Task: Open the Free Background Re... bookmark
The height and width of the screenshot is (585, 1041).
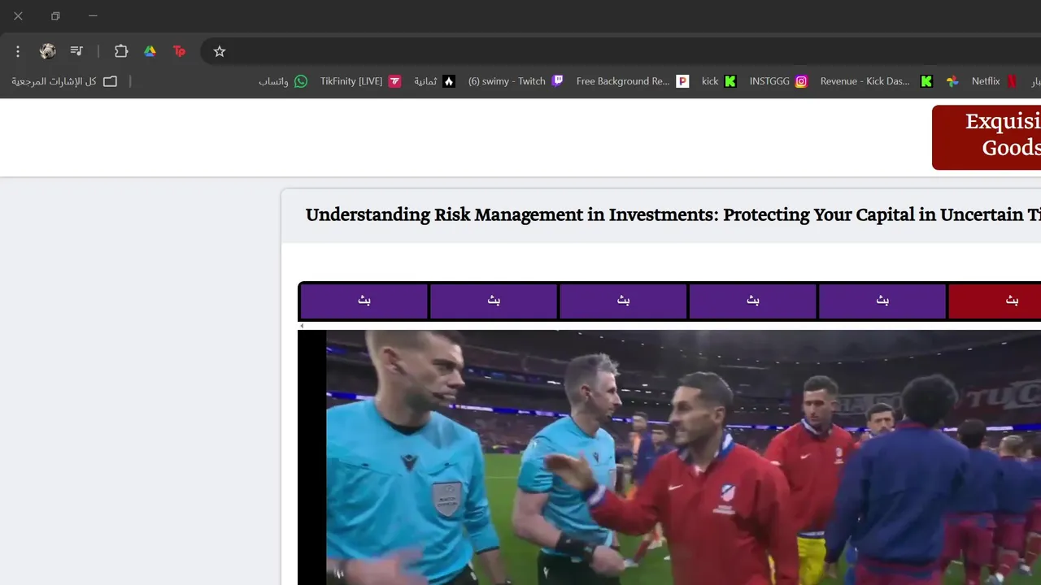Action: [633, 81]
